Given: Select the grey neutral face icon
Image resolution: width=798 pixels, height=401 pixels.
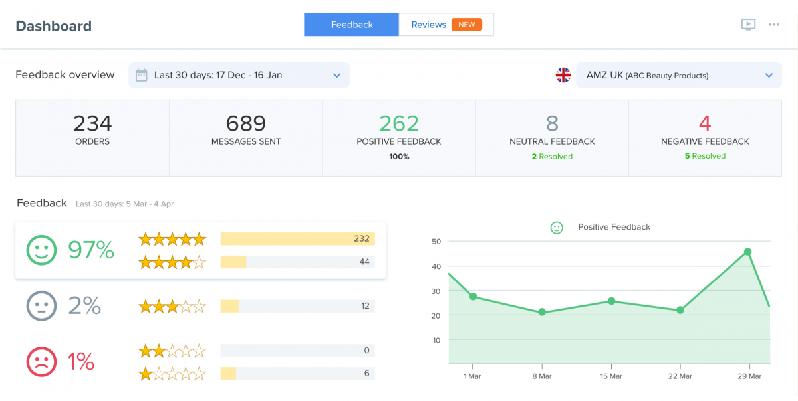Looking at the screenshot, I should 42,306.
